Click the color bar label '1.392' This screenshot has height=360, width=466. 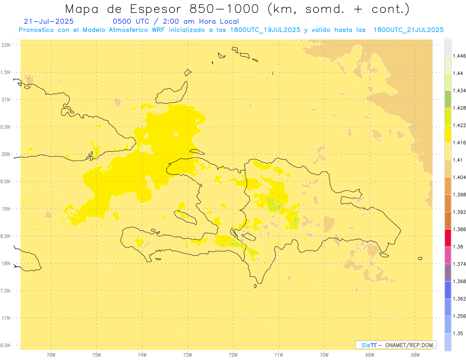click(459, 212)
